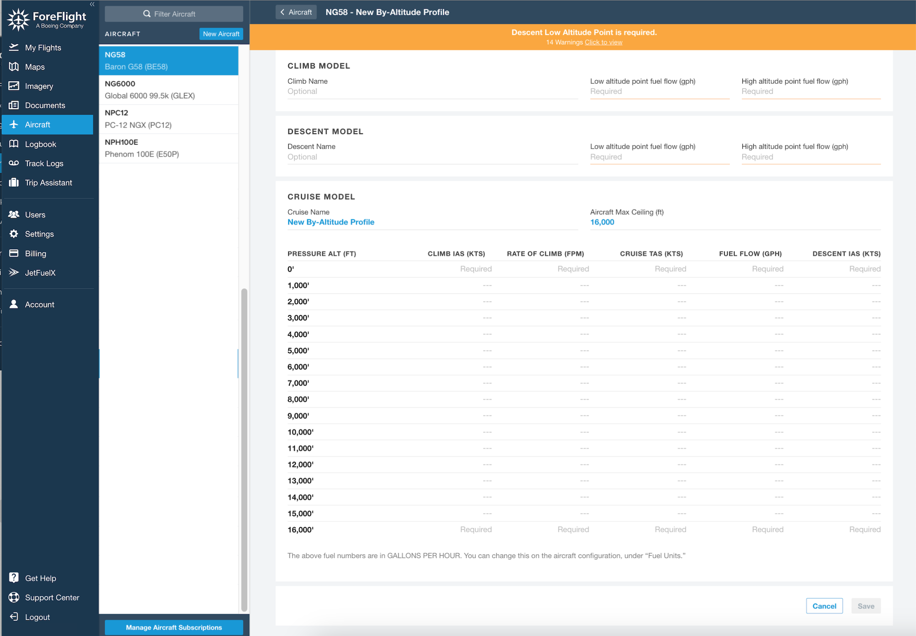Screen dimensions: 916x636
Task: Click the Billing card icon
Action: click(14, 253)
